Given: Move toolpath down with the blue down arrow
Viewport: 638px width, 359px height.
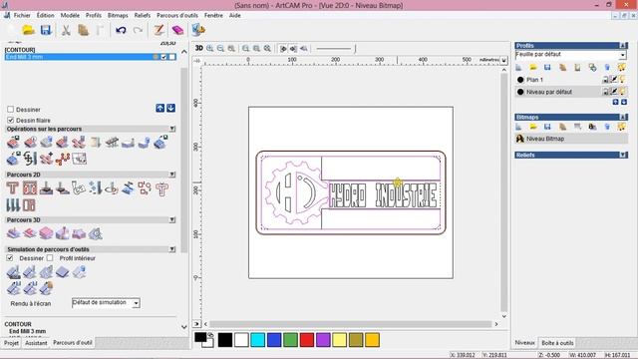Looking at the screenshot, I should click(170, 108).
